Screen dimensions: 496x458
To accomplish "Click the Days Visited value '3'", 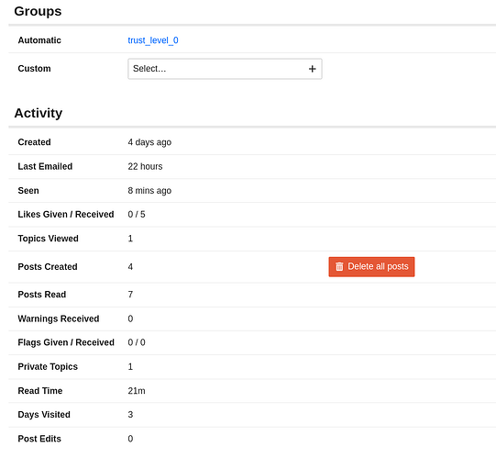I will click(x=130, y=415).
